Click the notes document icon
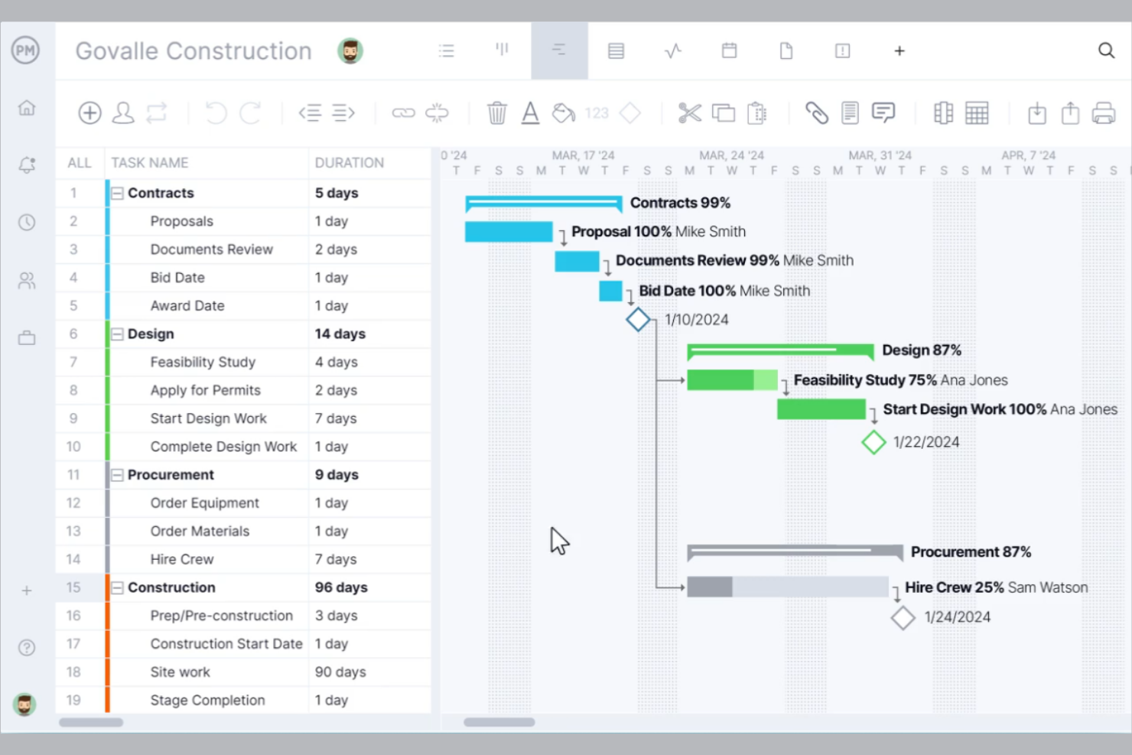Viewport: 1132px width, 755px height. pyautogui.click(x=850, y=113)
